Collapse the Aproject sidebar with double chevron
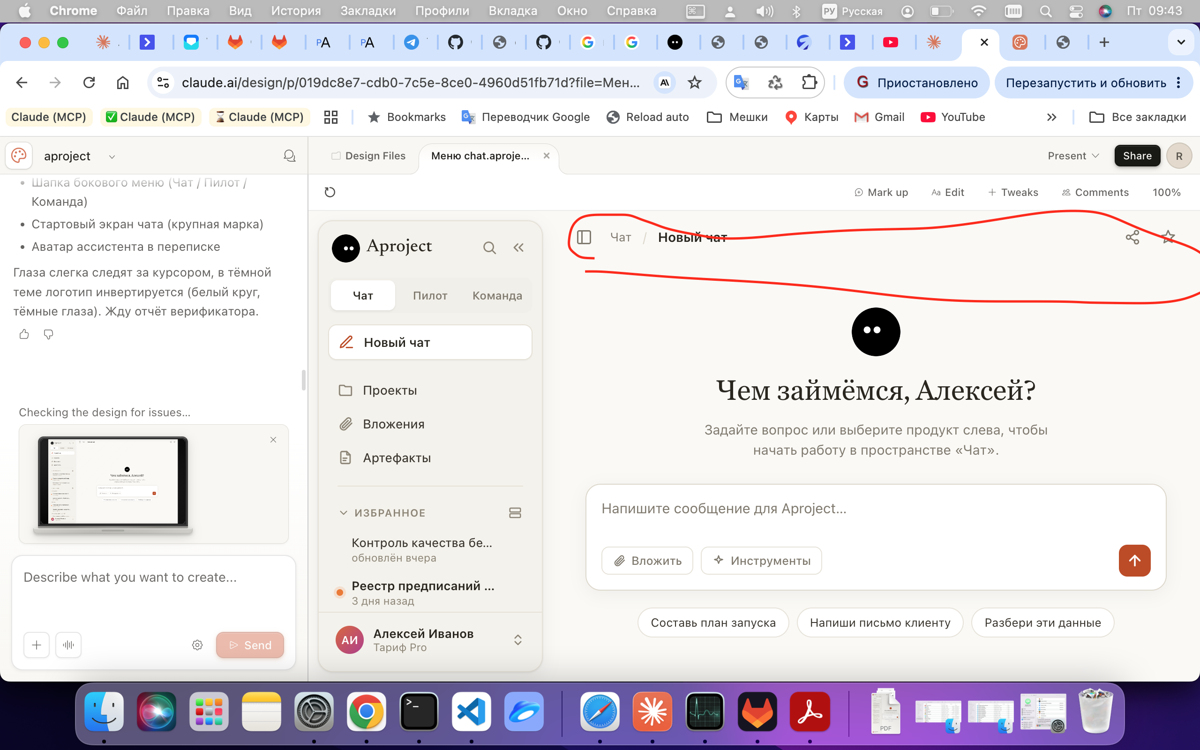This screenshot has height=750, width=1200. coord(519,247)
